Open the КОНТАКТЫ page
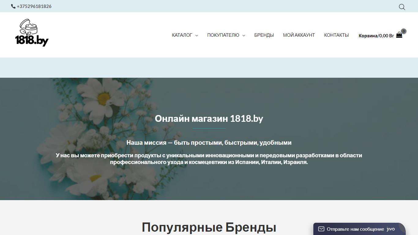The image size is (418, 235). (x=337, y=35)
